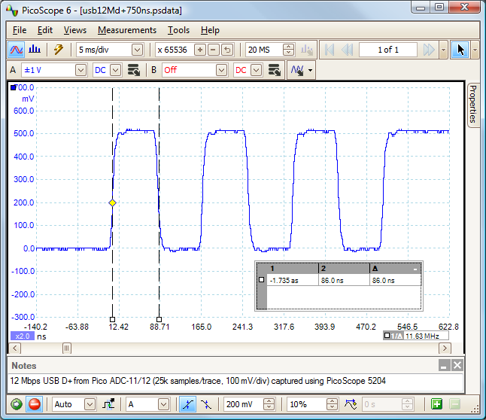Close the Notes panel
486x420 pixels.
point(457,365)
